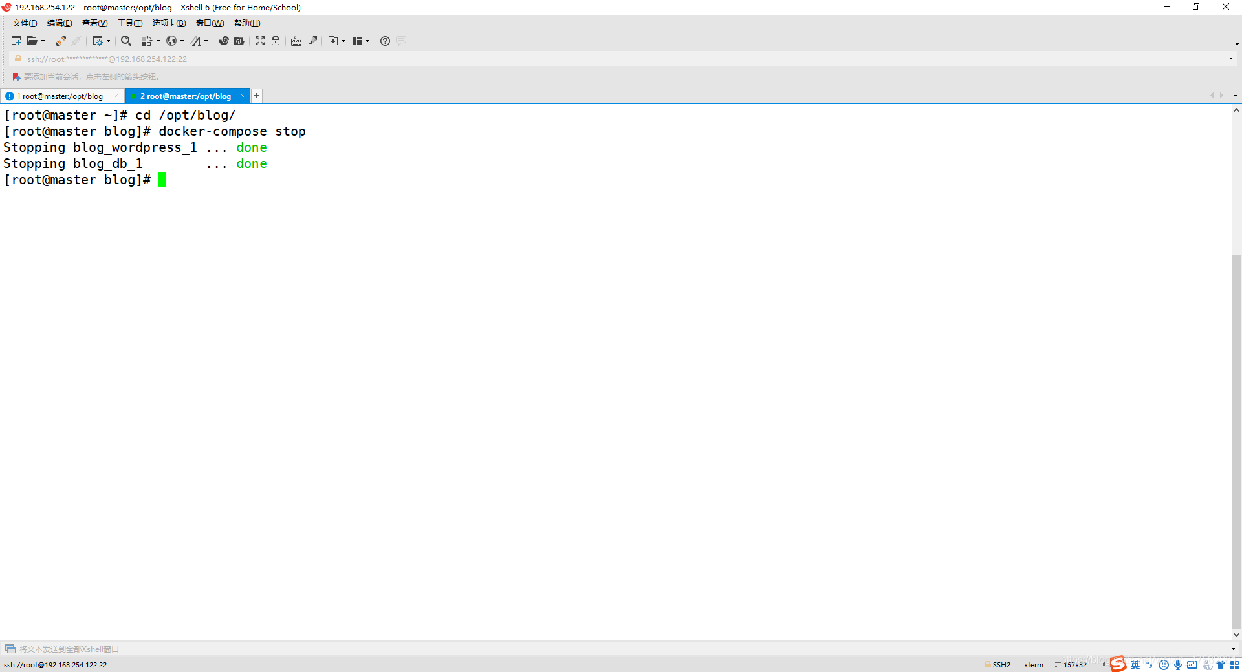This screenshot has height=672, width=1242.
Task: Click the Open Session folder icon
Action: 32,41
